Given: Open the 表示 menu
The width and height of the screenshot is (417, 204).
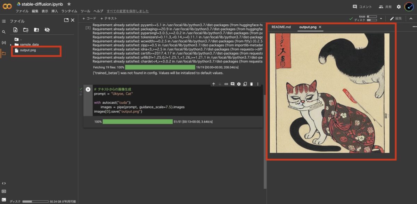Looking at the screenshot, I should click(x=45, y=11).
